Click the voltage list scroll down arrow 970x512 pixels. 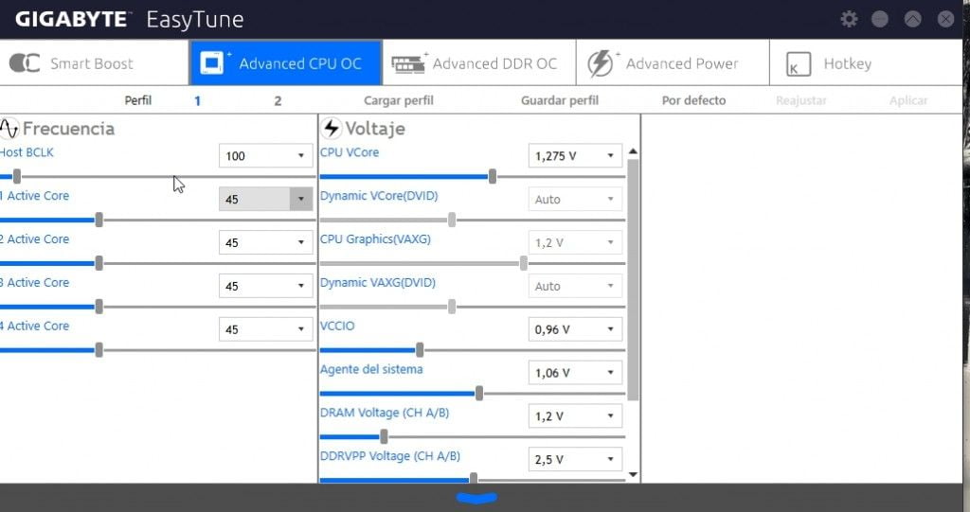coord(633,475)
